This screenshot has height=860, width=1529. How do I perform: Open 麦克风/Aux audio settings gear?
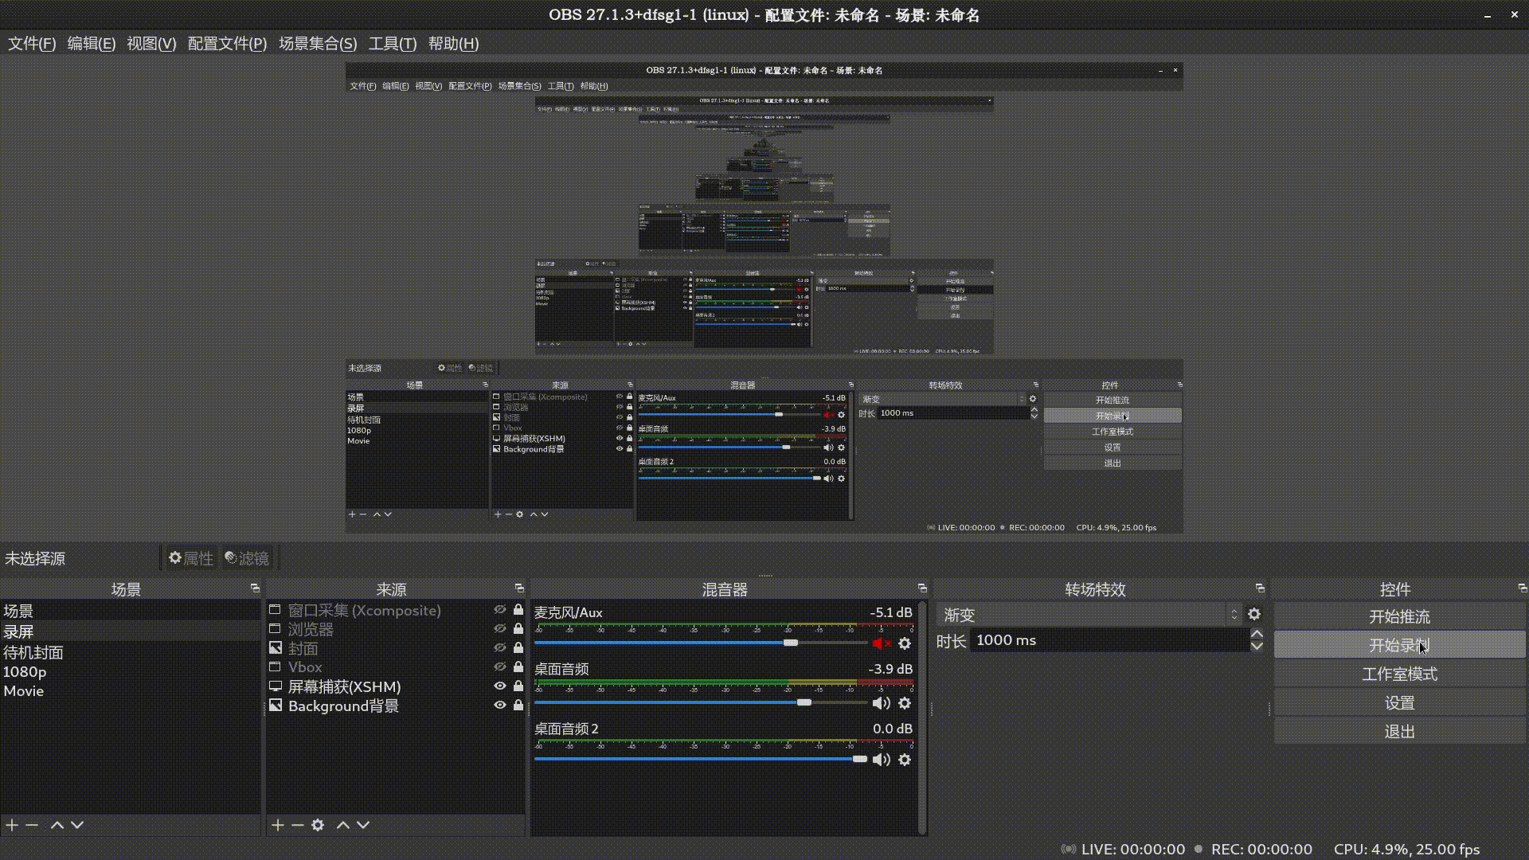pyautogui.click(x=905, y=643)
